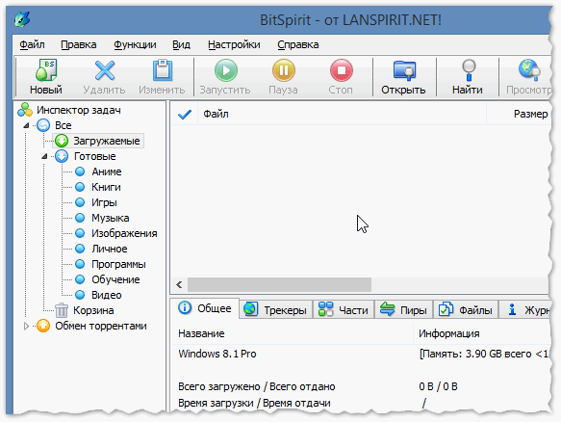Click the Просмотр globe icon

pos(529,70)
